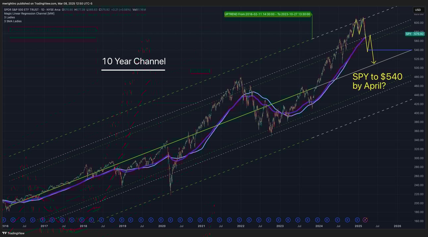This screenshot has height=237, width=428.
Task: Click the 2019 time axis label
Action: tap(123, 226)
